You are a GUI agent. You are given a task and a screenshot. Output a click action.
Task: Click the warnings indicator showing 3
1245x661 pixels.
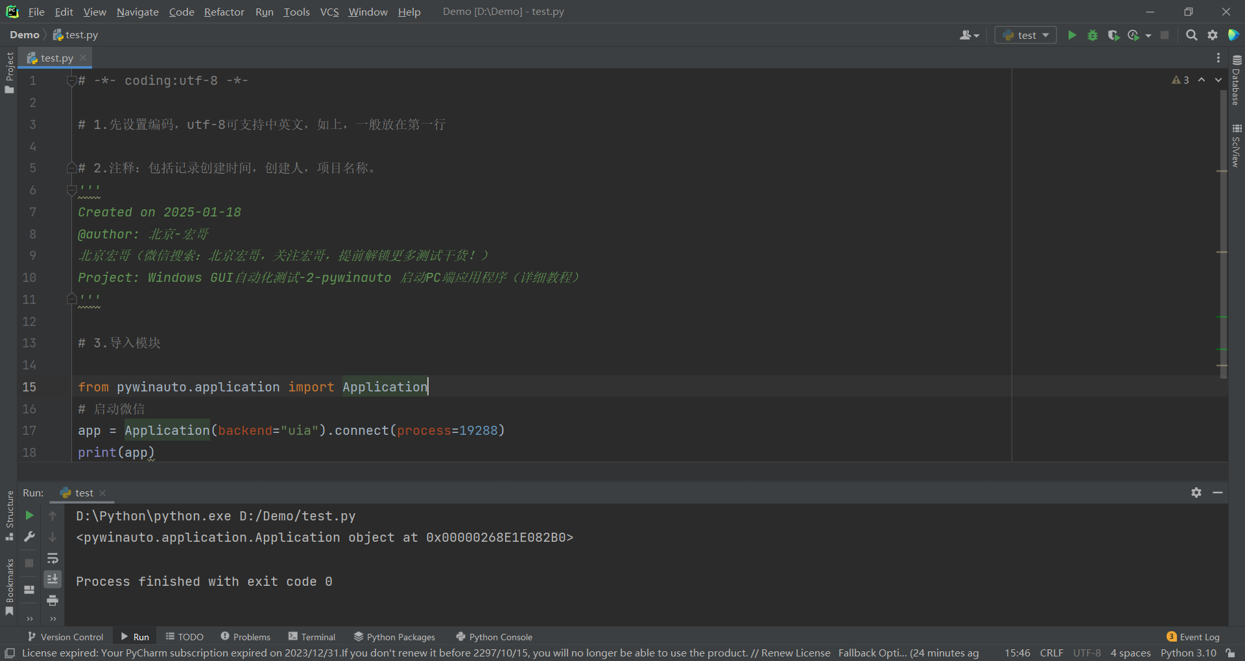(x=1180, y=80)
